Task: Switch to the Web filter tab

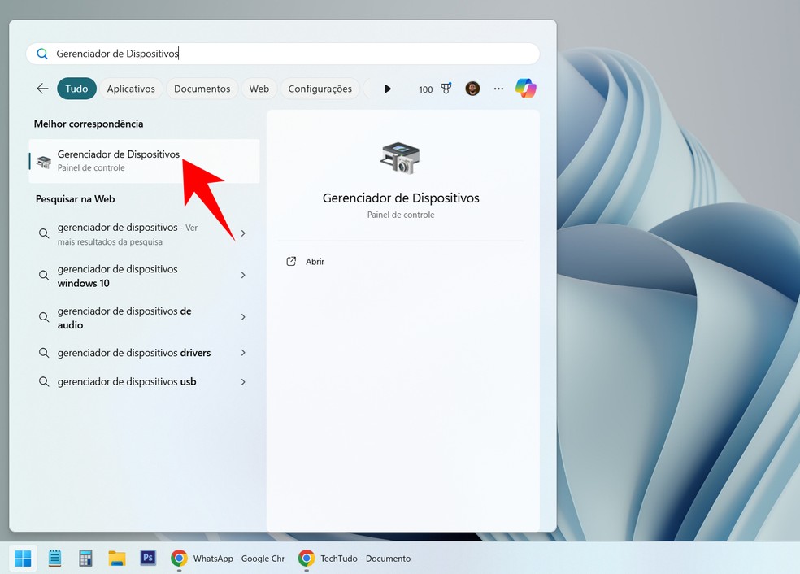Action: point(259,89)
